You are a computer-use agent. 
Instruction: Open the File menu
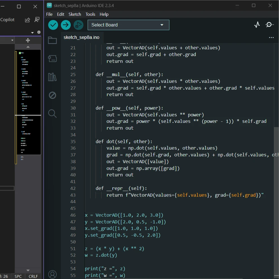(49, 14)
